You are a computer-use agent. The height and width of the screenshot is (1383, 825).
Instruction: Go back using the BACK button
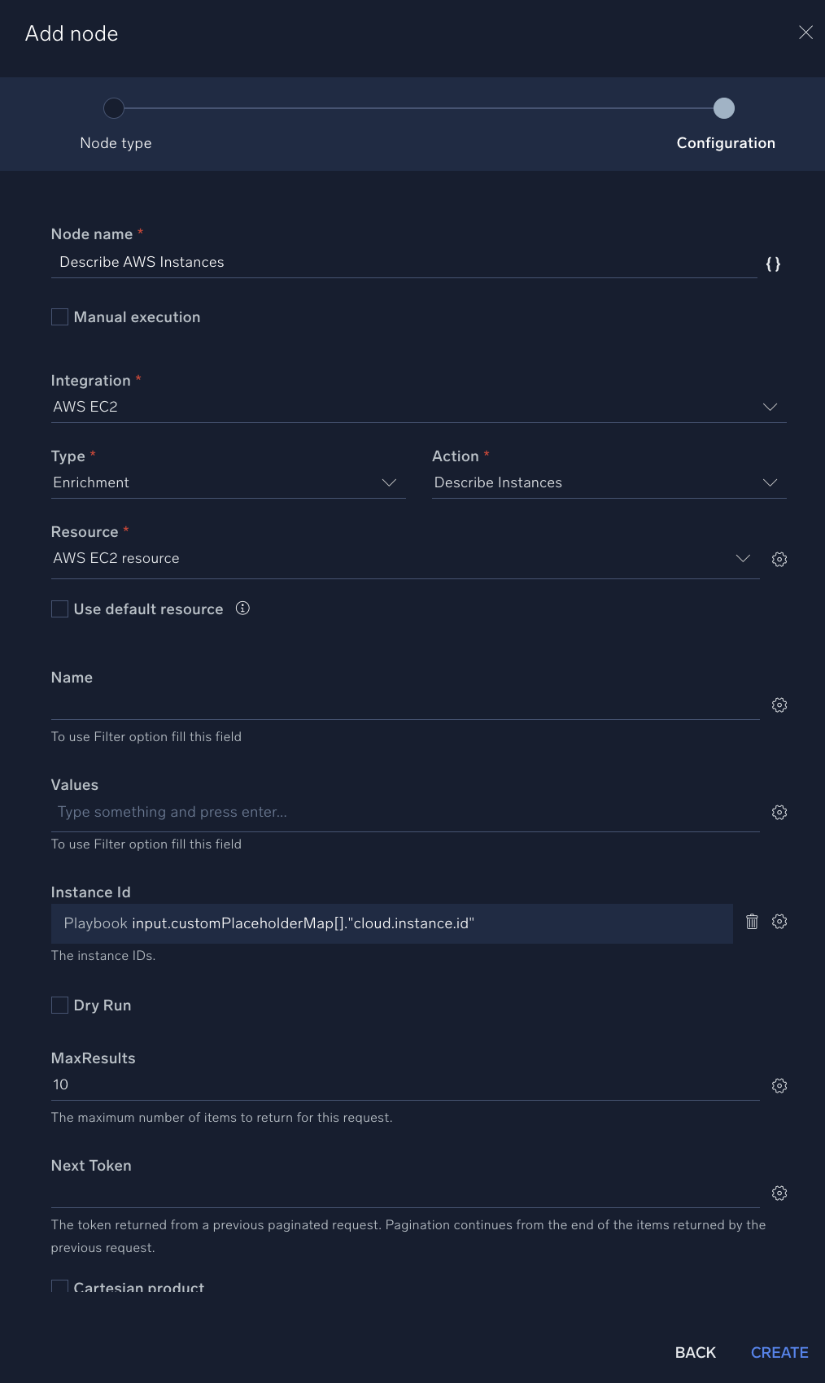click(x=695, y=1352)
